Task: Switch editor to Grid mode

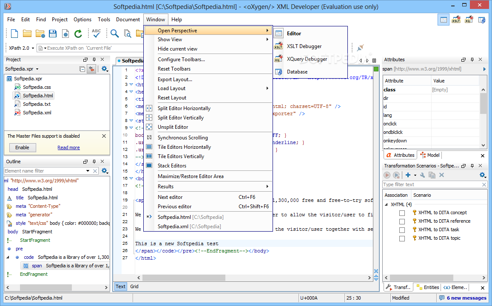Action: click(134, 286)
